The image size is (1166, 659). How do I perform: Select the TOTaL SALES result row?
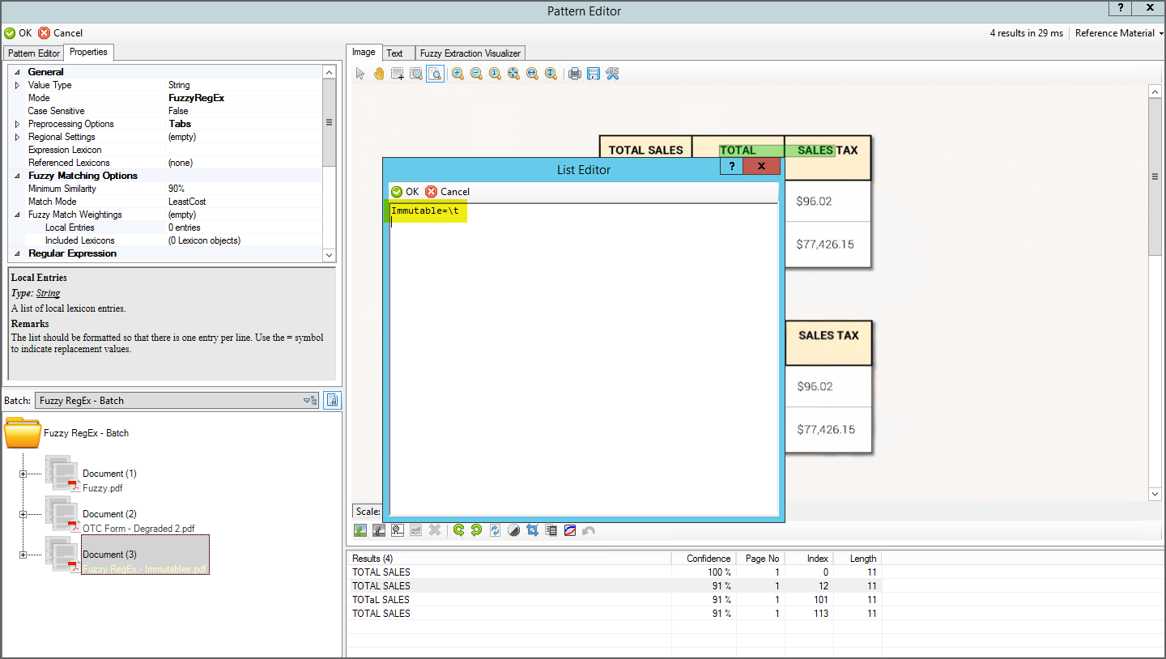(381, 600)
